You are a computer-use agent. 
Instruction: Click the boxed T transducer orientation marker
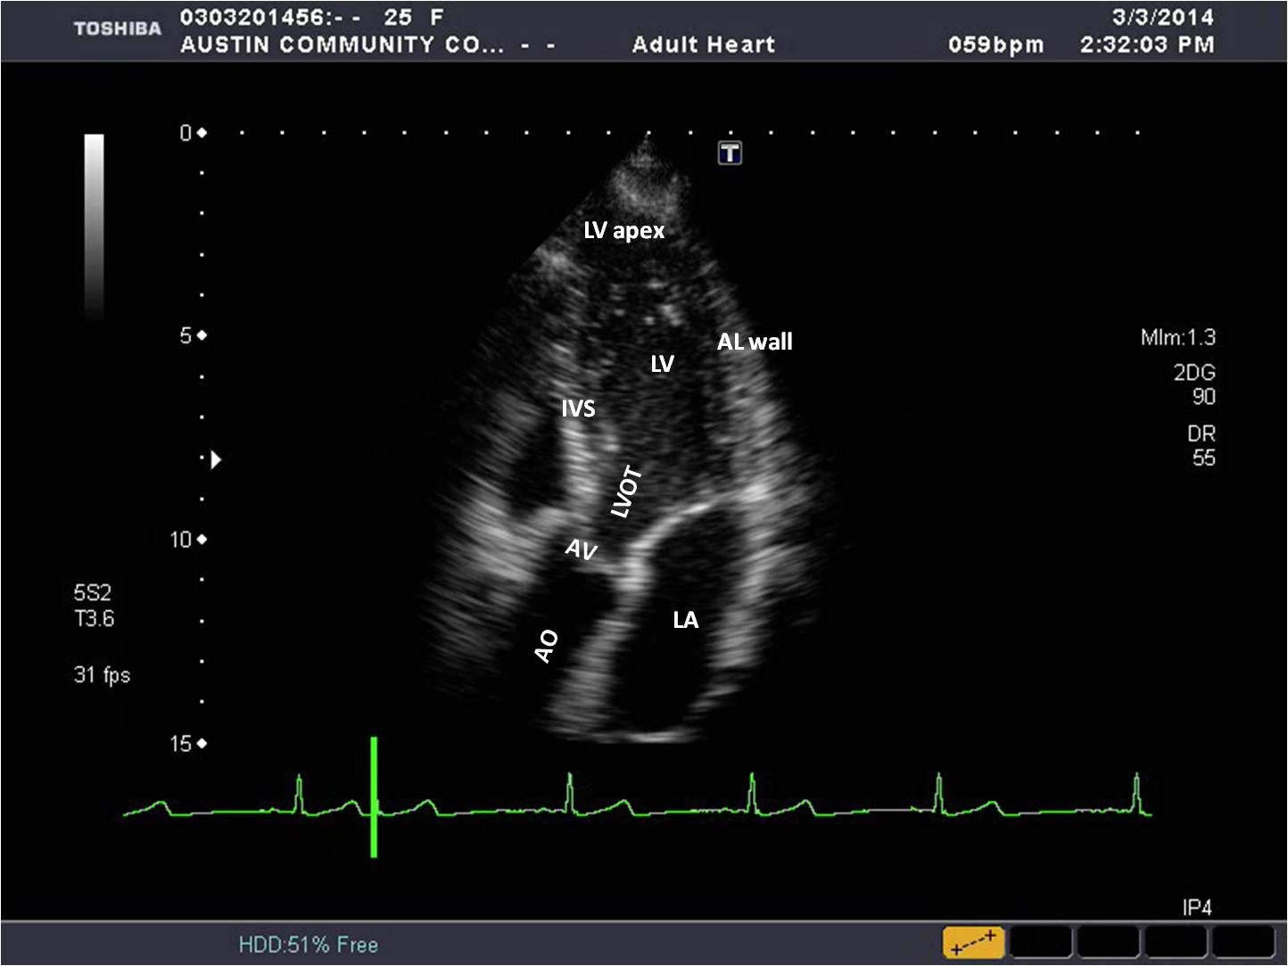point(730,153)
